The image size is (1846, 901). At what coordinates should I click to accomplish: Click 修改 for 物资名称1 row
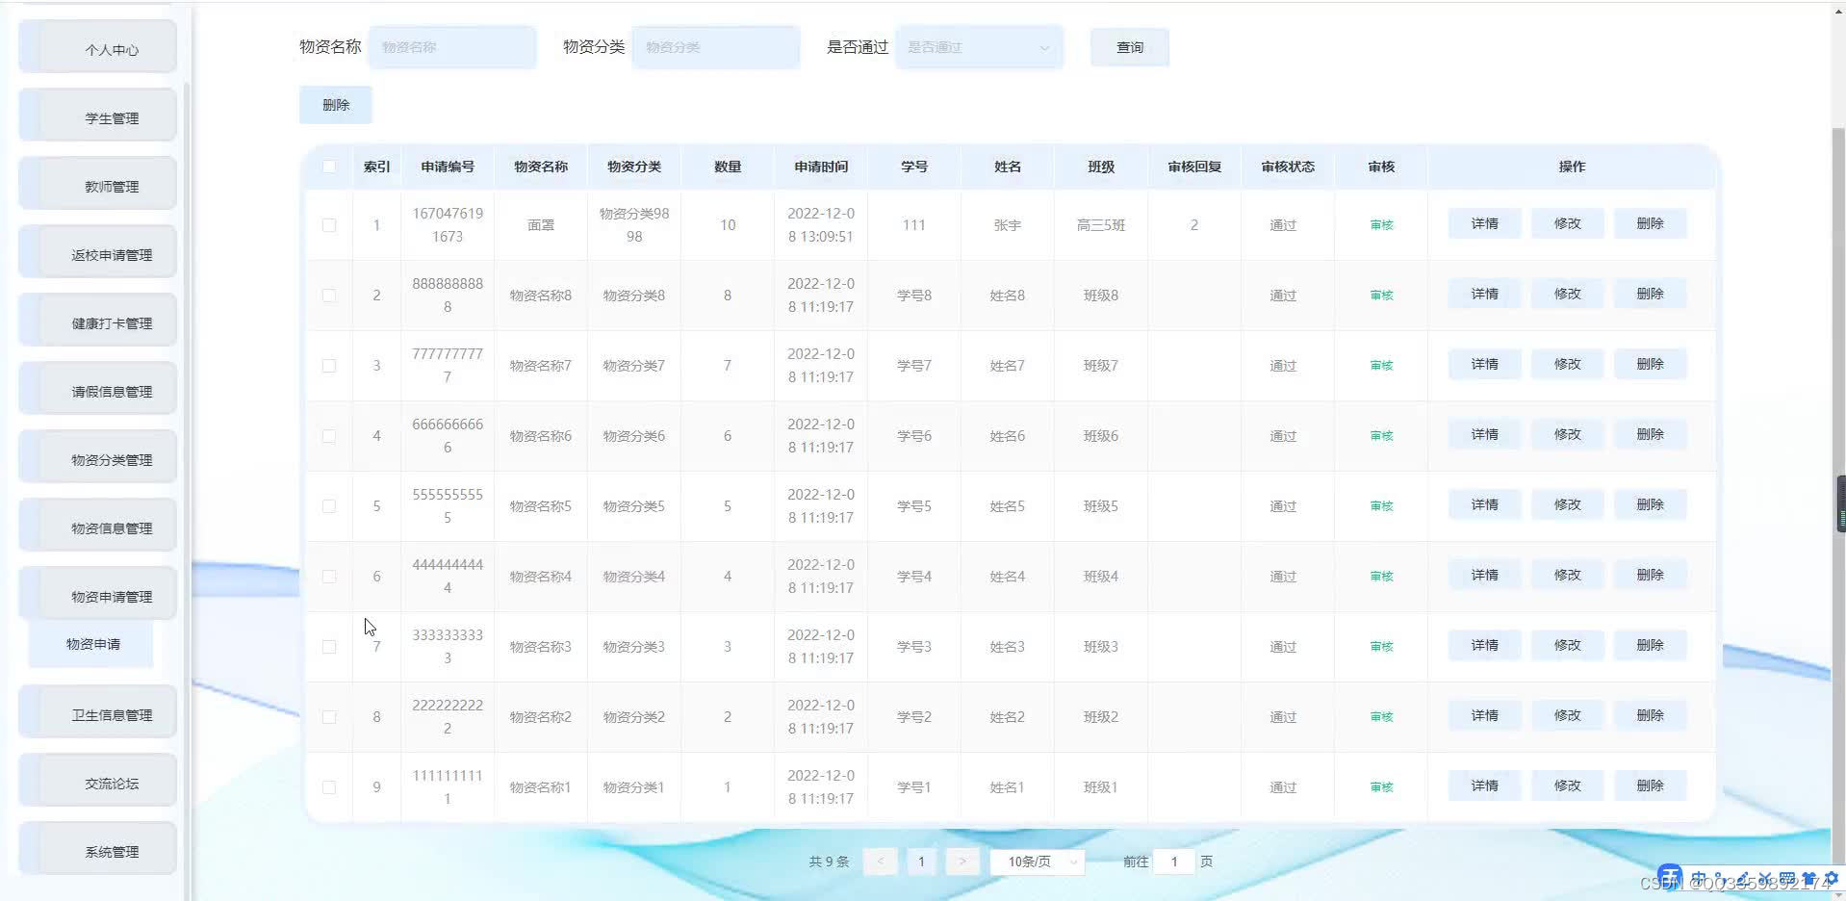click(1568, 785)
